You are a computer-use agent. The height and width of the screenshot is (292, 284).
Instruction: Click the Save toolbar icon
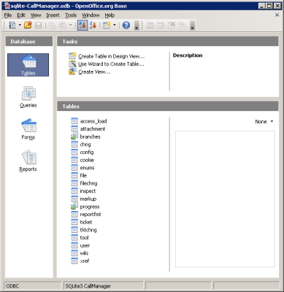tap(39, 25)
